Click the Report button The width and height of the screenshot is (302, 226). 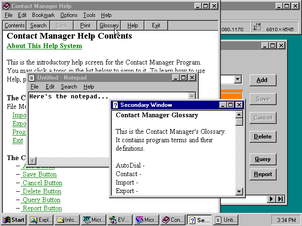(262, 174)
